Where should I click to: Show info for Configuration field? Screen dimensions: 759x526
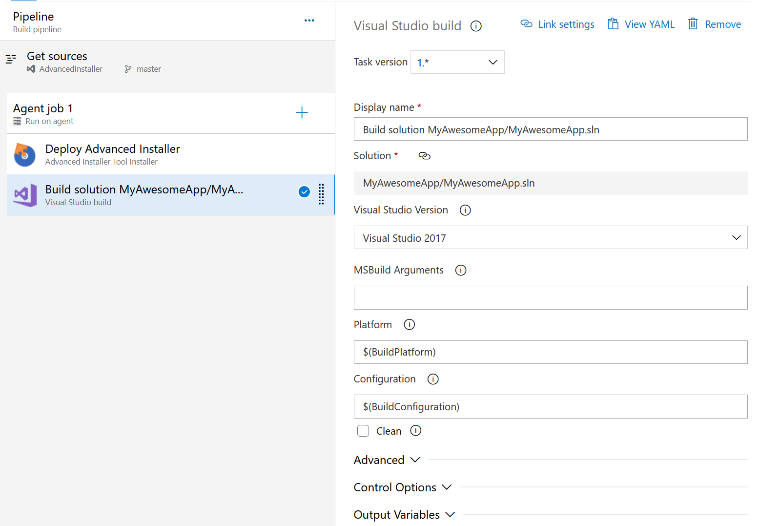pyautogui.click(x=433, y=379)
